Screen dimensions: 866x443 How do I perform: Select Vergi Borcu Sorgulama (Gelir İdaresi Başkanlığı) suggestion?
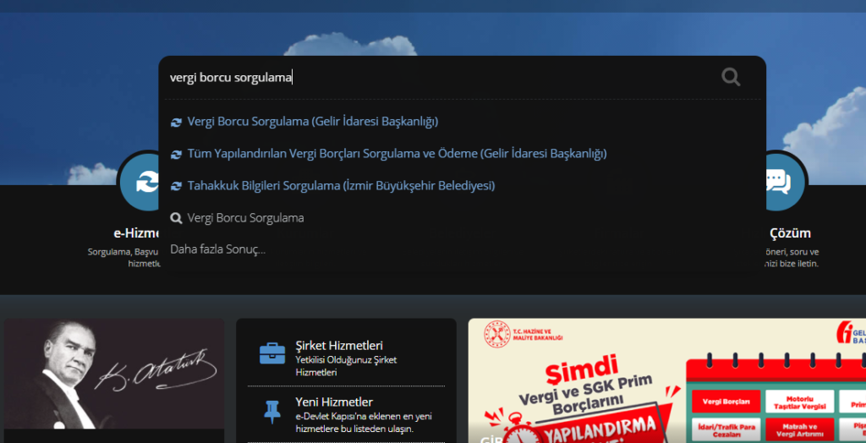(x=312, y=122)
